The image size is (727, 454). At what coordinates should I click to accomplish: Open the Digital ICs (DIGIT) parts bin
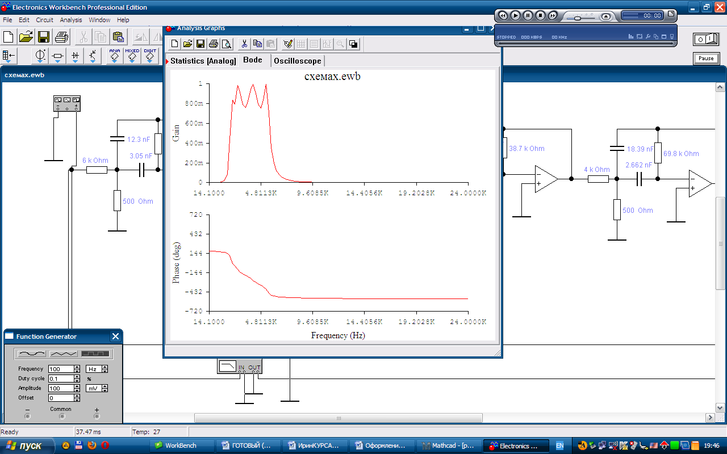(150, 56)
